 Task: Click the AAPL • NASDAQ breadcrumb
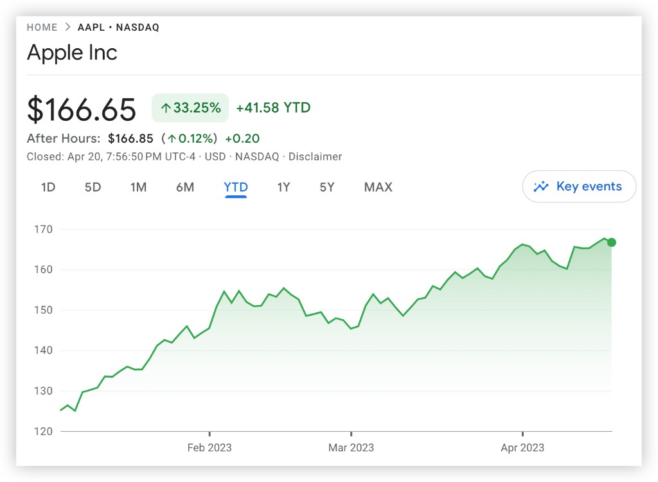pos(118,28)
